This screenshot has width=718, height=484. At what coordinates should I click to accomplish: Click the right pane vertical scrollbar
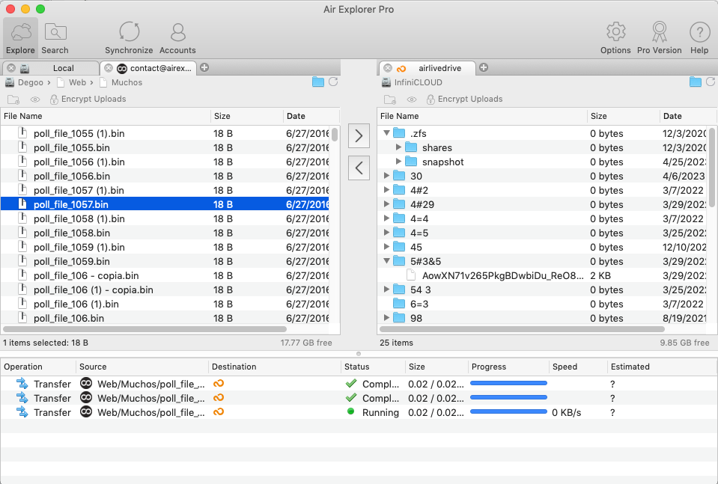712,167
